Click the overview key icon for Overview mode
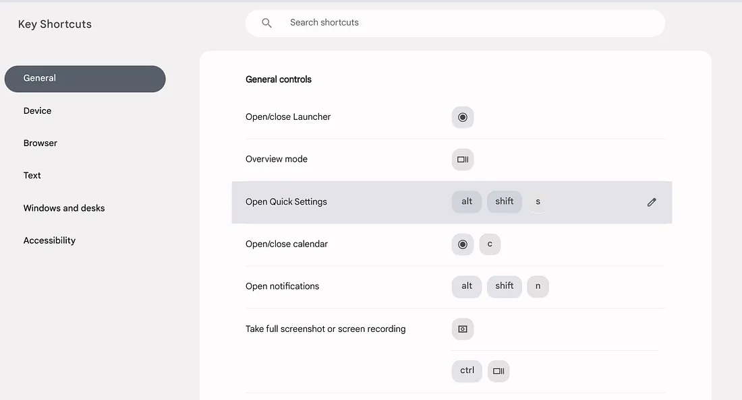The width and height of the screenshot is (742, 400). tap(463, 160)
